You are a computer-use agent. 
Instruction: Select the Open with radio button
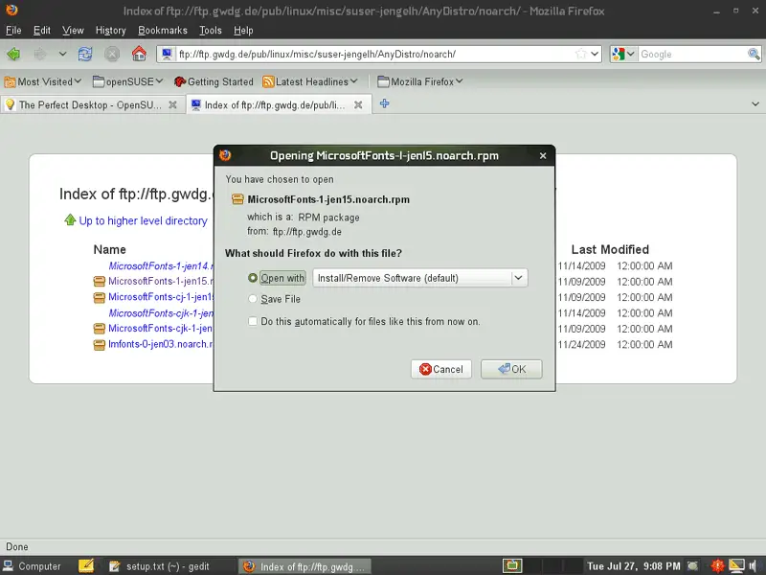(x=253, y=278)
